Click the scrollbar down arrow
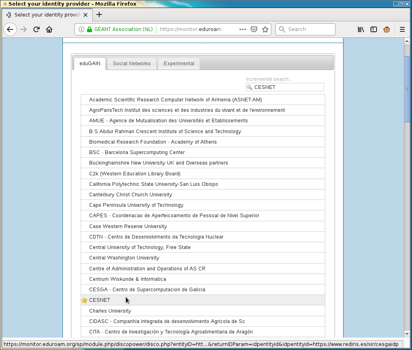 coord(407,334)
